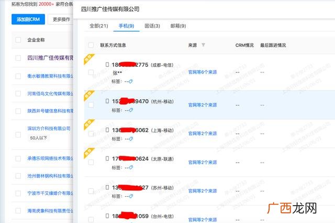Check the box for 海南虎象科技 row
Screen dimensions: 335x223
click(x=18, y=211)
